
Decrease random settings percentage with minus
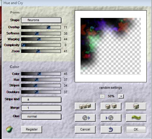[102, 96]
